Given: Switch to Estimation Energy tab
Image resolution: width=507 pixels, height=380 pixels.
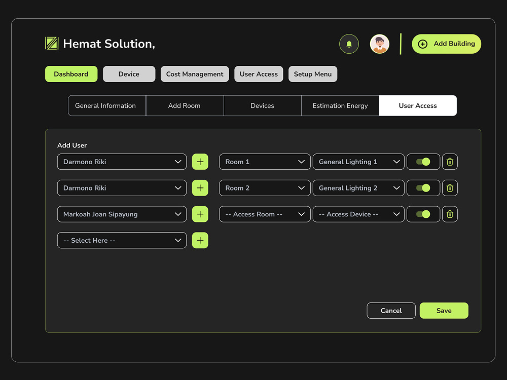Looking at the screenshot, I should pos(340,106).
